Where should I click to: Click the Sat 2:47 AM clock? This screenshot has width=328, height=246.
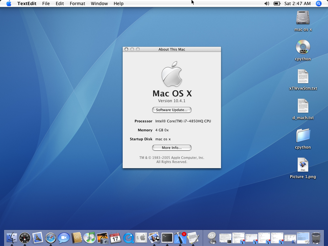coord(297,4)
